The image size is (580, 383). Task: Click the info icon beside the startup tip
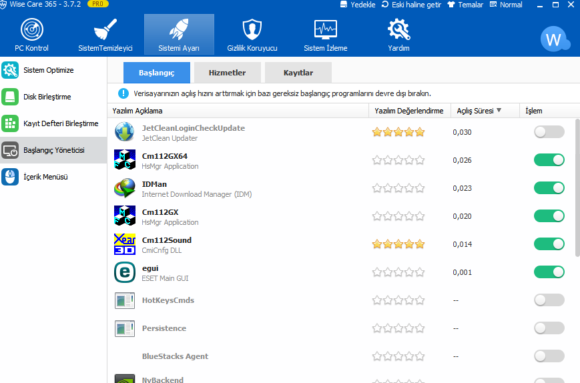point(123,93)
